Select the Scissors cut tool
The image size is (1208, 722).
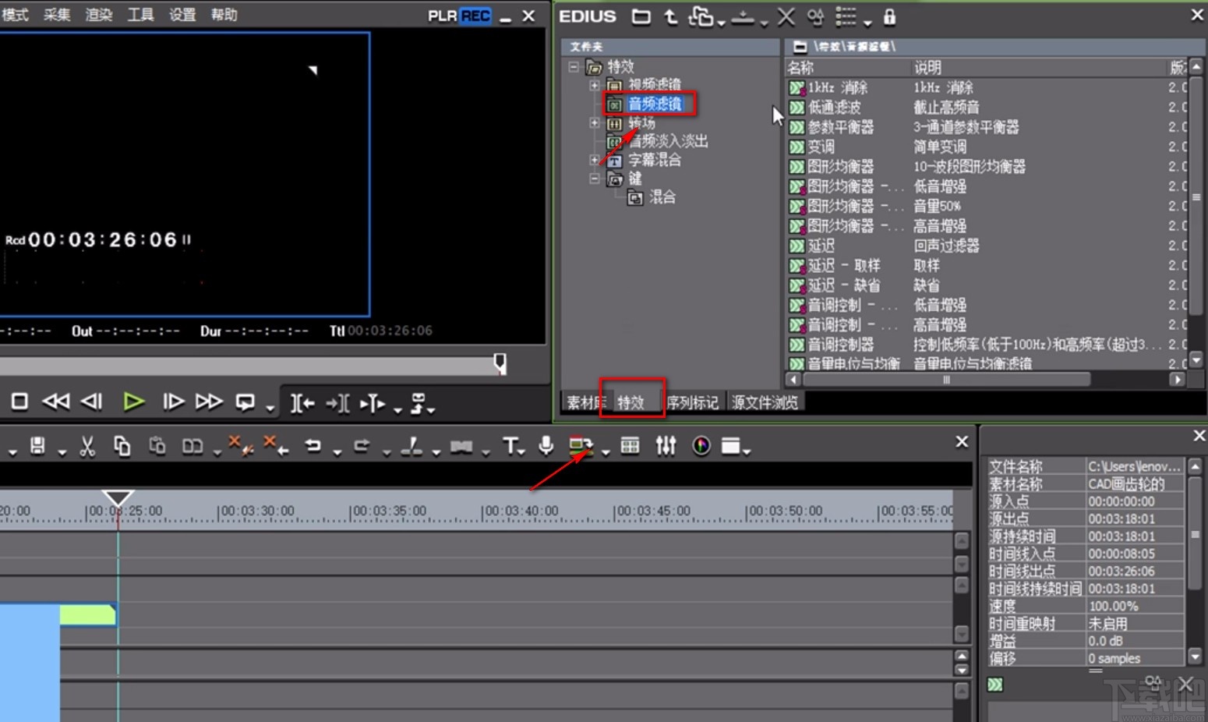87,445
